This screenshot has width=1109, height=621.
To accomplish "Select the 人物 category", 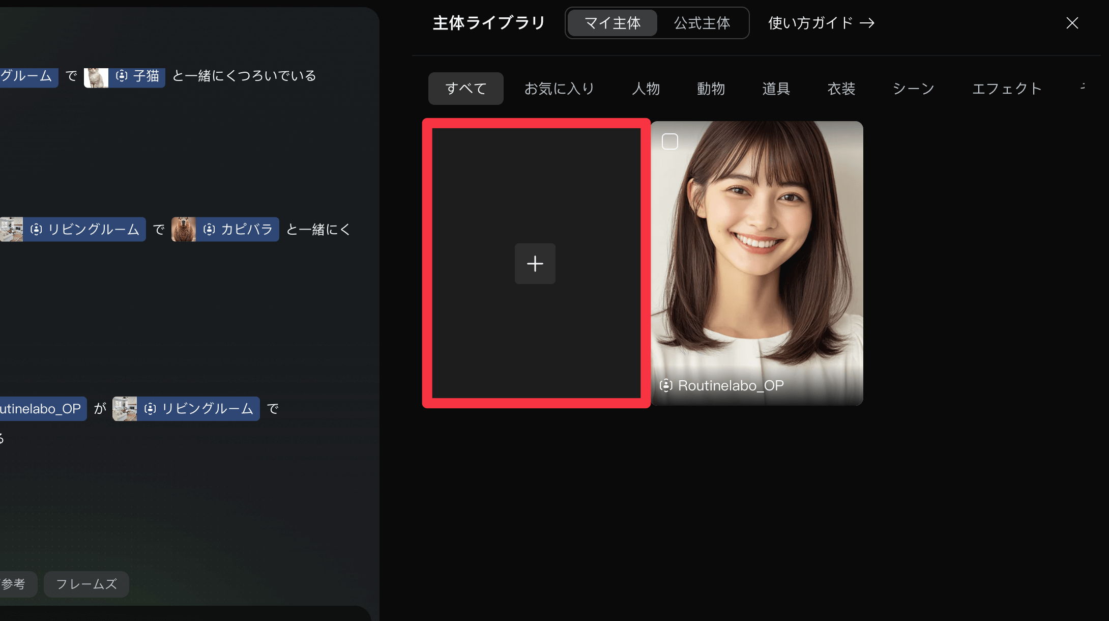I will tap(646, 88).
